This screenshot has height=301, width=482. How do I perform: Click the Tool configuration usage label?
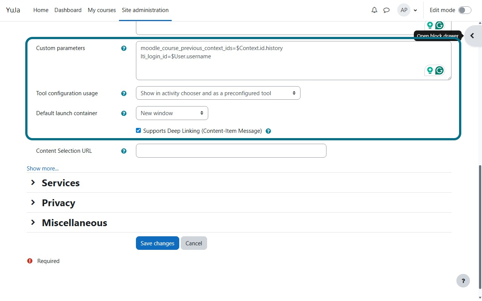pyautogui.click(x=67, y=93)
